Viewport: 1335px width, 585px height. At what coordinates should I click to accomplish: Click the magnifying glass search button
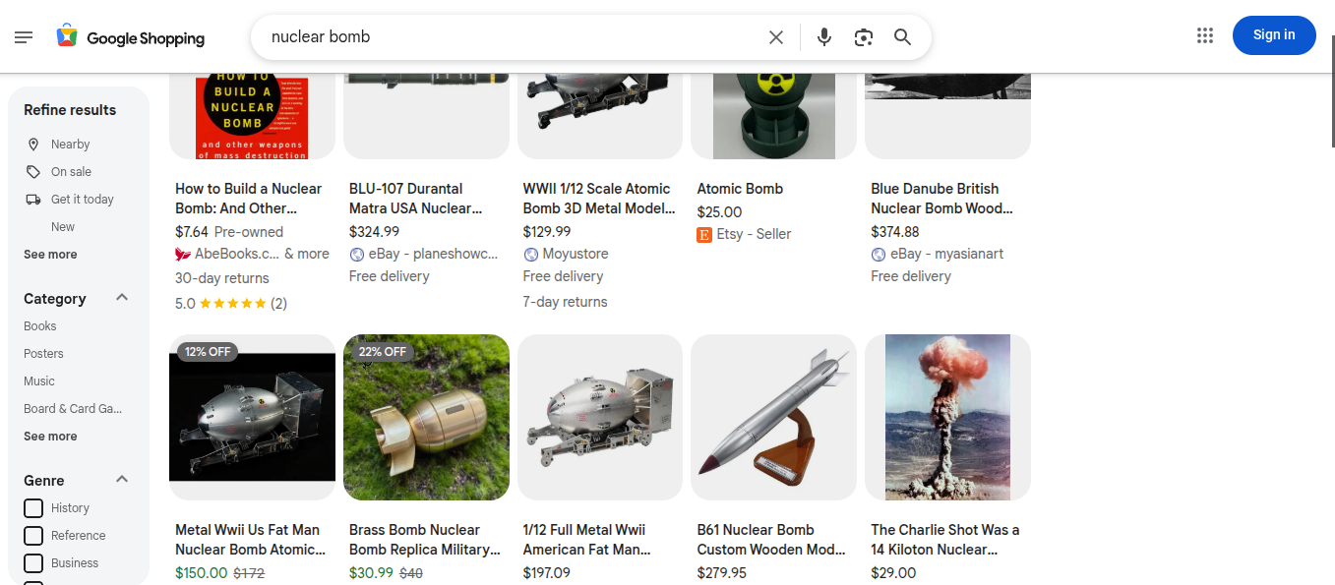tap(902, 37)
